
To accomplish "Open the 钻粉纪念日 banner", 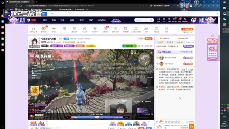I will pos(175,52).
